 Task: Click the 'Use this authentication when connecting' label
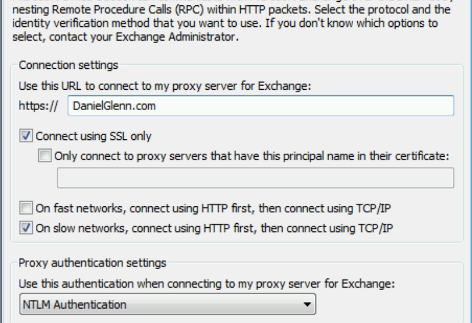click(x=207, y=284)
